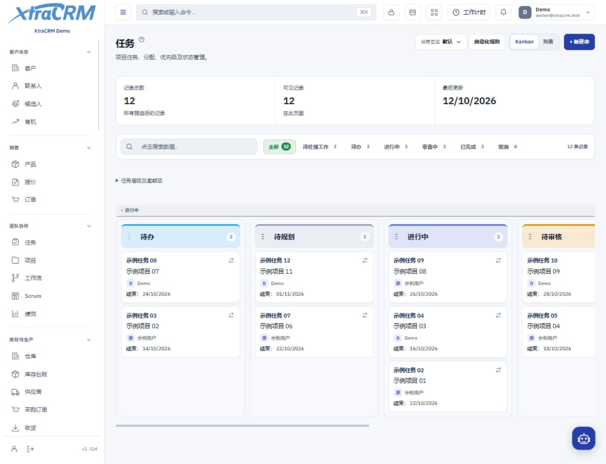Image resolution: width=606 pixels, height=464 pixels.
Task: Open the 销售管道 默认 dropdown
Action: [441, 42]
